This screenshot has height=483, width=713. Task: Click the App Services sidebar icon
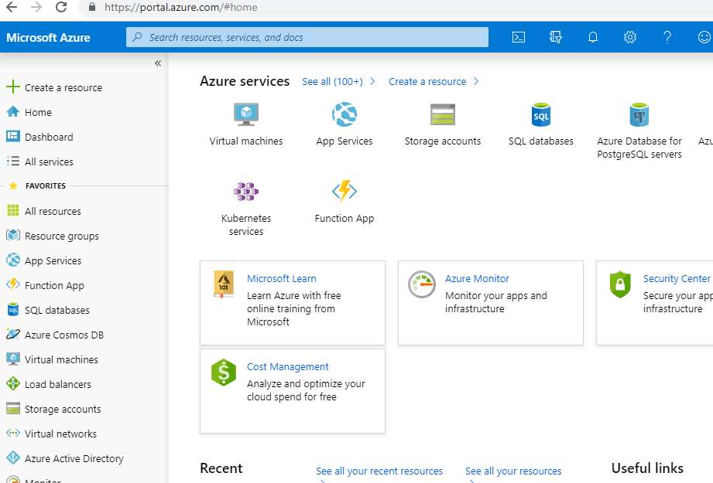click(13, 260)
